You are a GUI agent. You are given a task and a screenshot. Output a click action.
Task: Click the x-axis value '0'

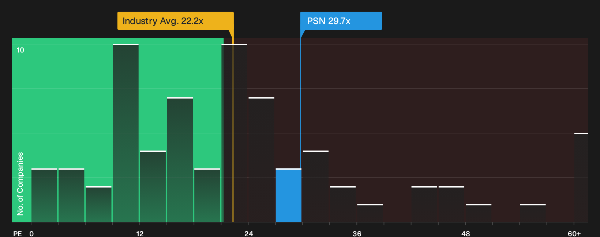31,233
